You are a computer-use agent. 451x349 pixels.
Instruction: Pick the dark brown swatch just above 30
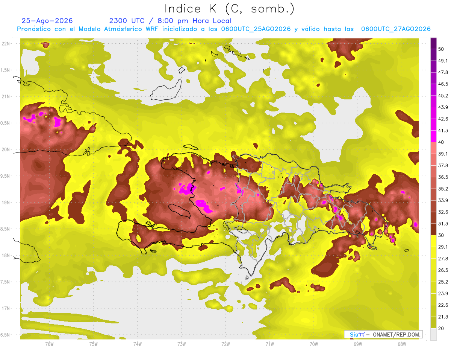coord(434,229)
